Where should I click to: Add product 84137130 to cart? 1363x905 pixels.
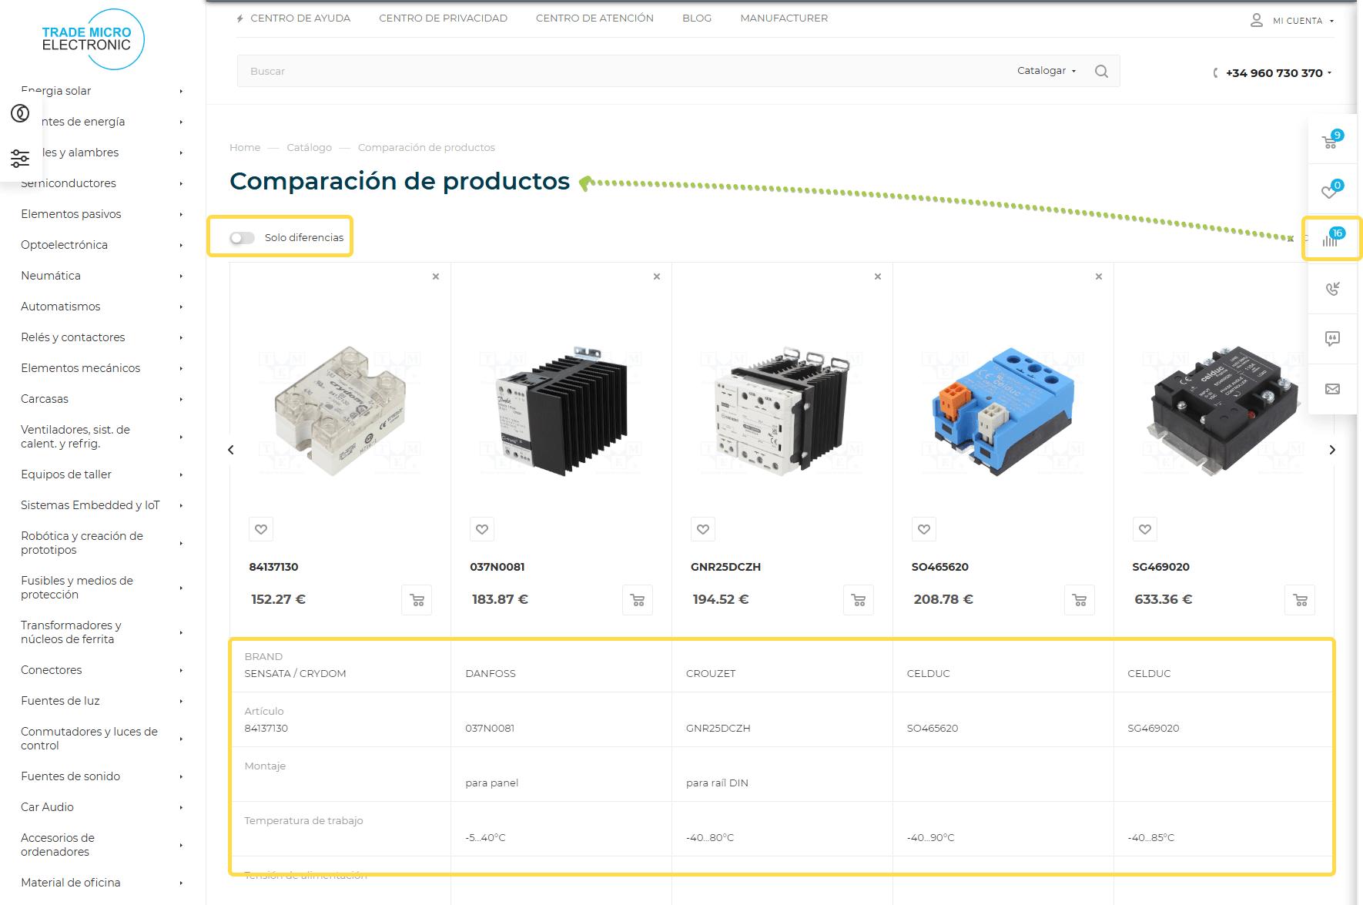click(417, 600)
